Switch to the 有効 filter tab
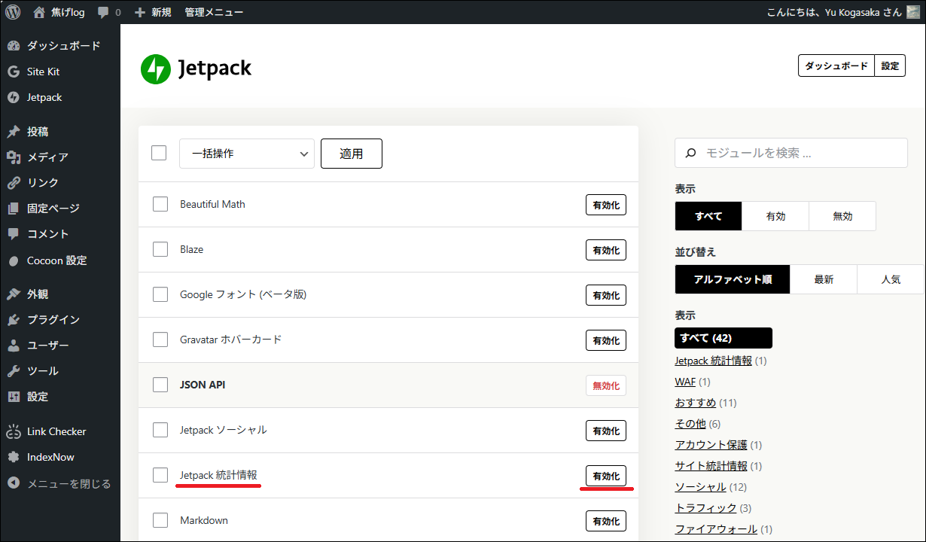Image resolution: width=926 pixels, height=542 pixels. [x=775, y=216]
